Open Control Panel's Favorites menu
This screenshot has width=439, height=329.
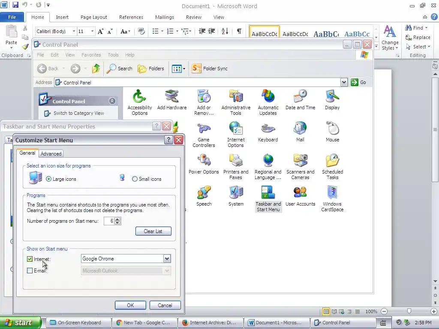[91, 55]
